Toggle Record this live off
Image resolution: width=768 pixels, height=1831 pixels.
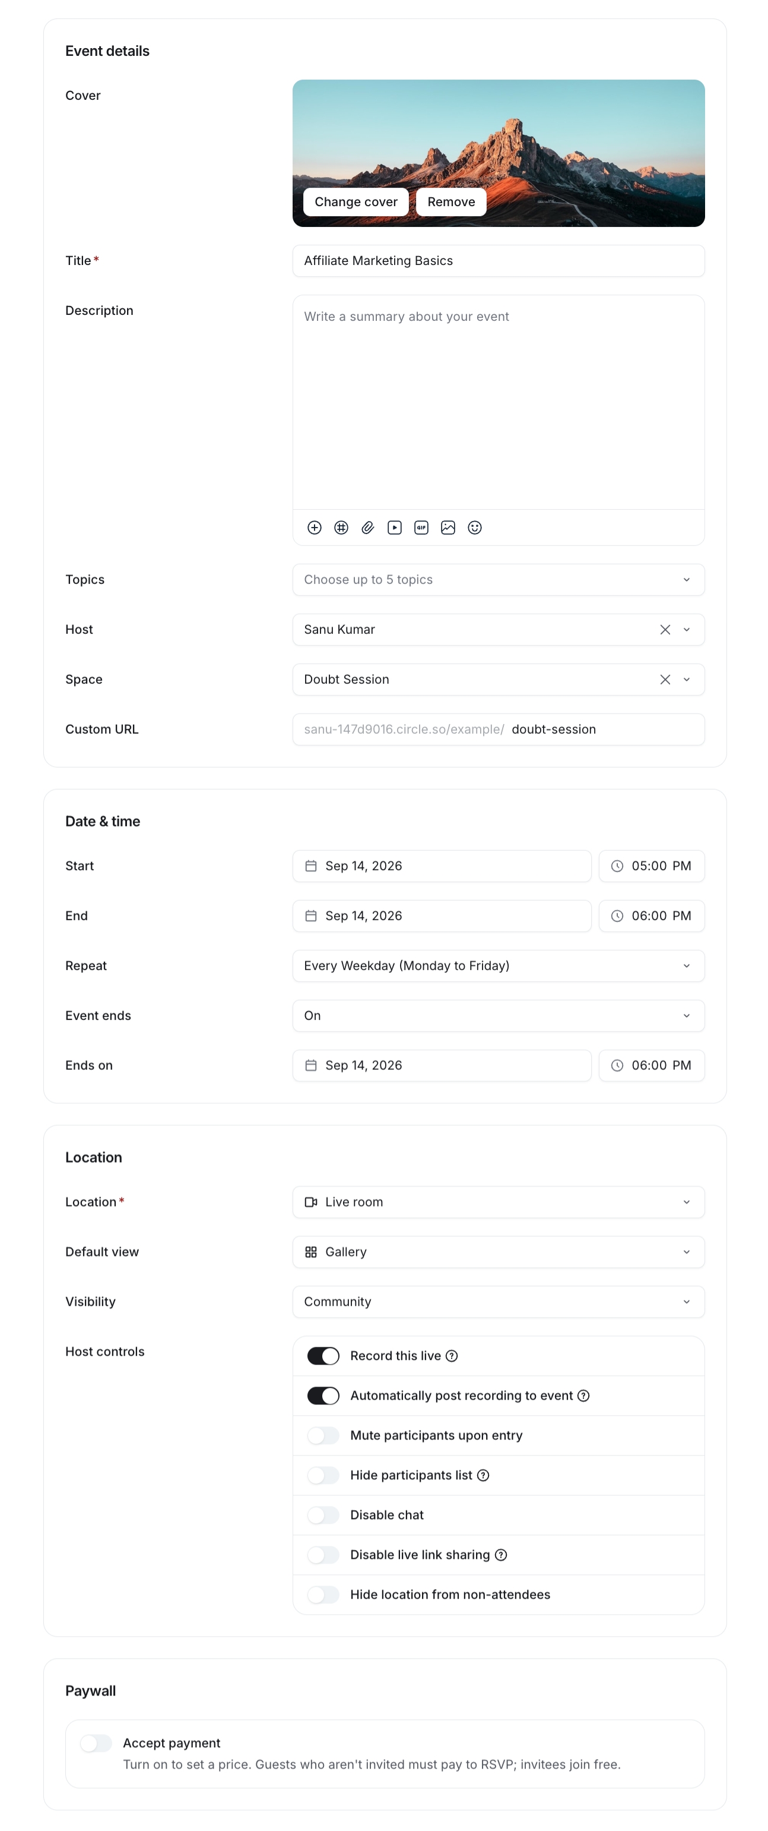click(x=323, y=1356)
